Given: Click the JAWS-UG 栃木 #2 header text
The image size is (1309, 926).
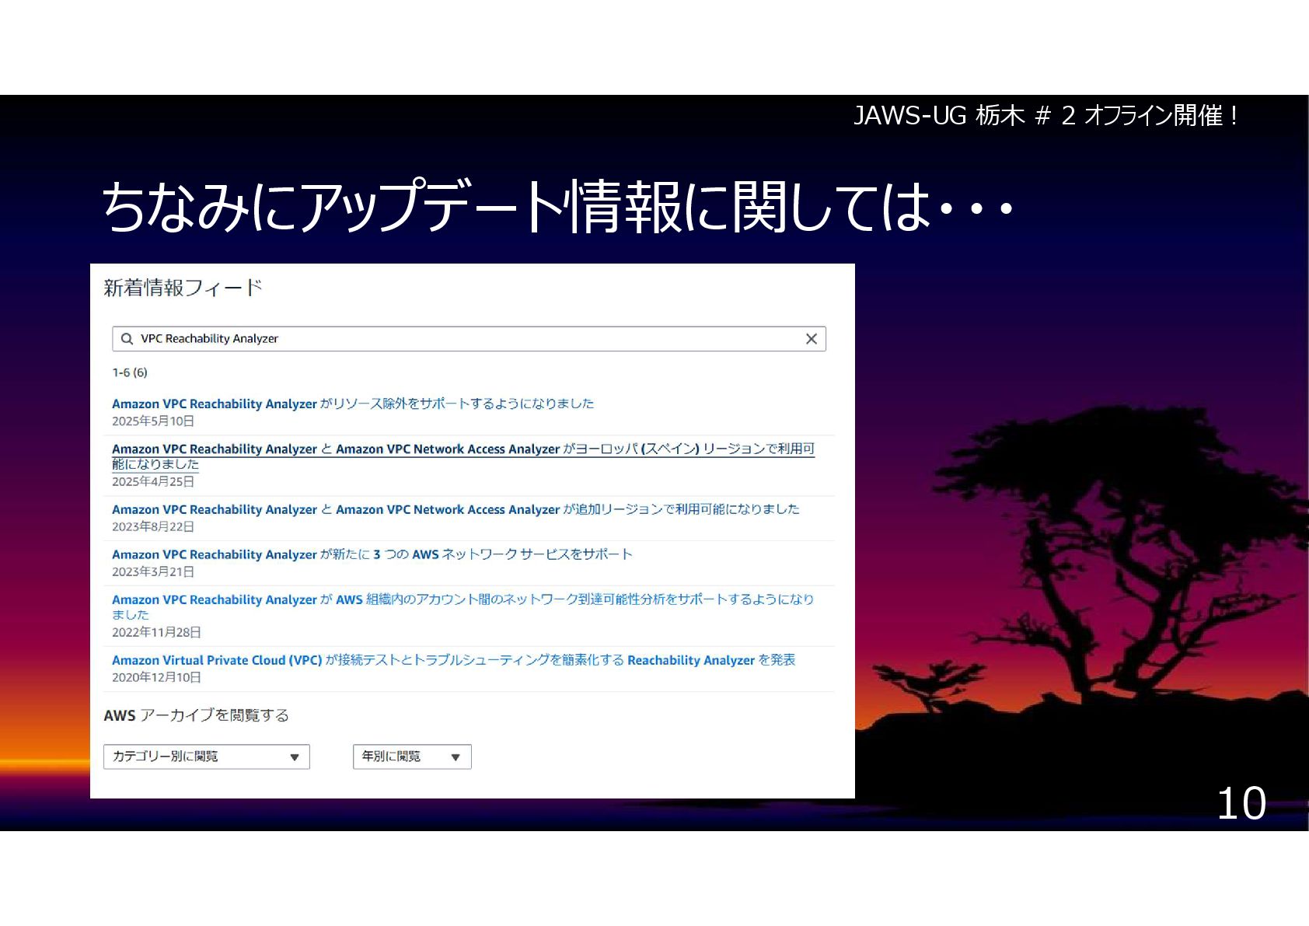Looking at the screenshot, I should pos(1045,116).
